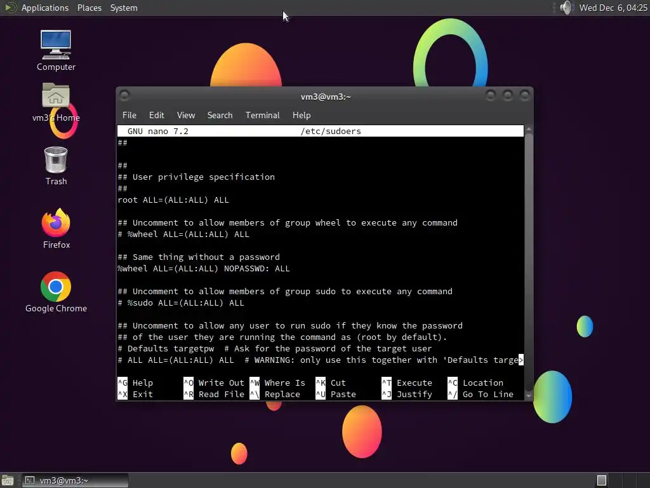Image resolution: width=650 pixels, height=488 pixels.
Task: Click the '## User privilege specification' line
Action: [196, 177]
